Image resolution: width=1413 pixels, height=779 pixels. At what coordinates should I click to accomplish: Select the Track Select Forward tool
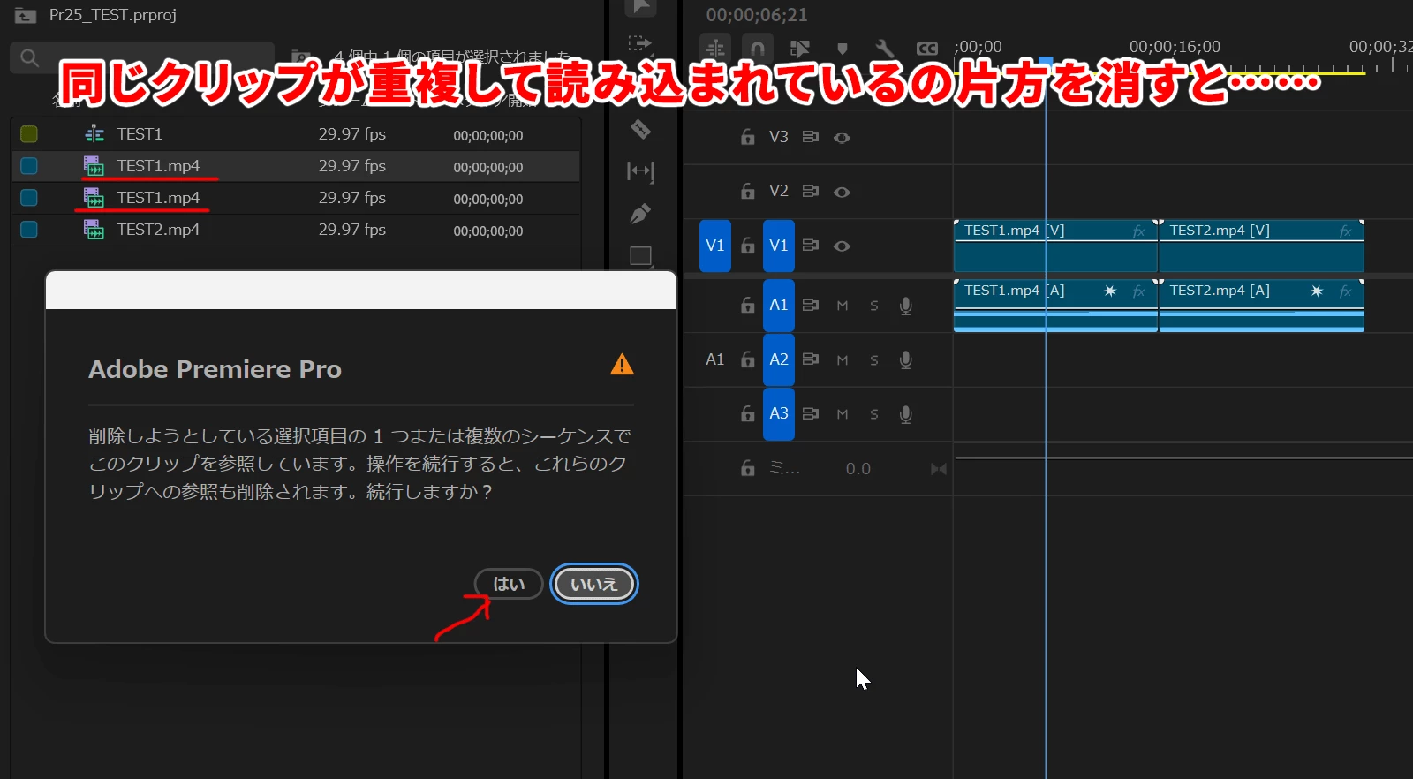pos(640,43)
